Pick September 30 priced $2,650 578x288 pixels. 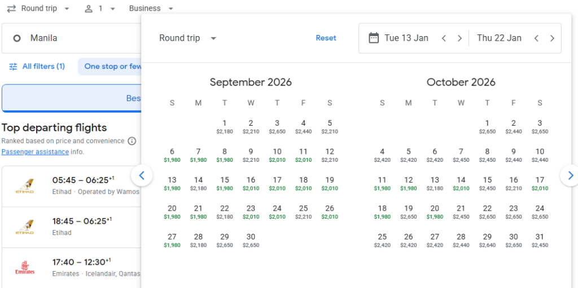click(x=251, y=240)
